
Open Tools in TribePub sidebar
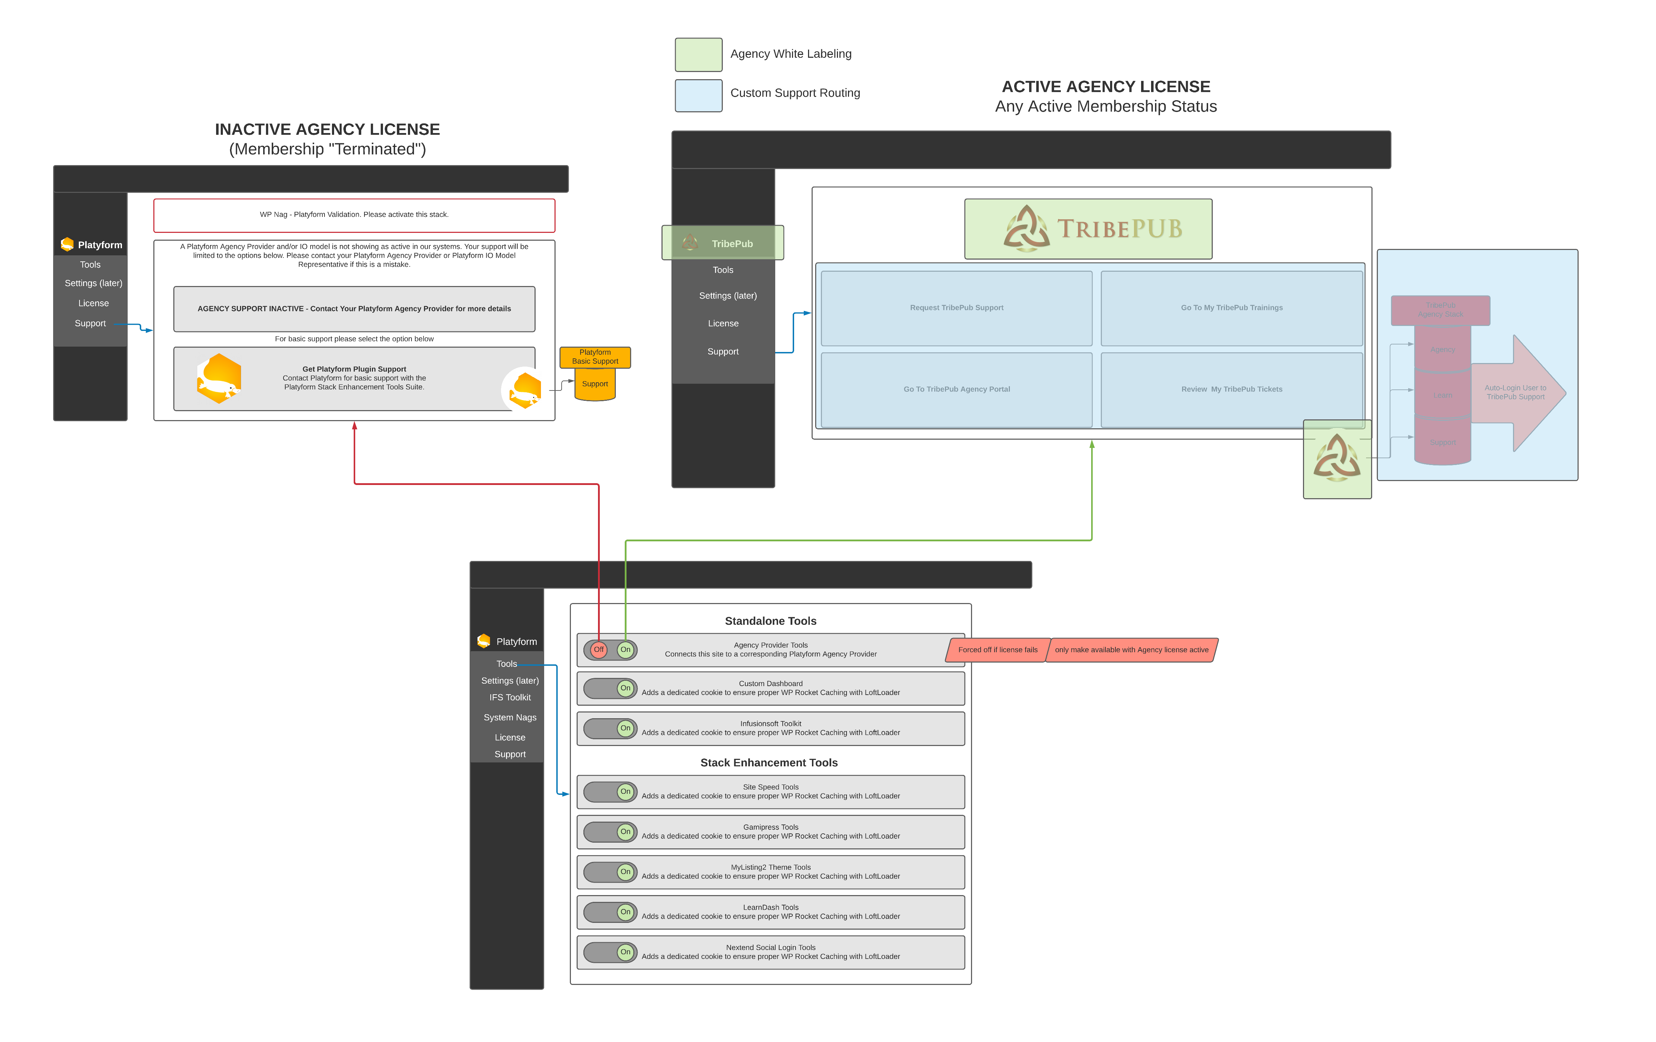tap(723, 270)
